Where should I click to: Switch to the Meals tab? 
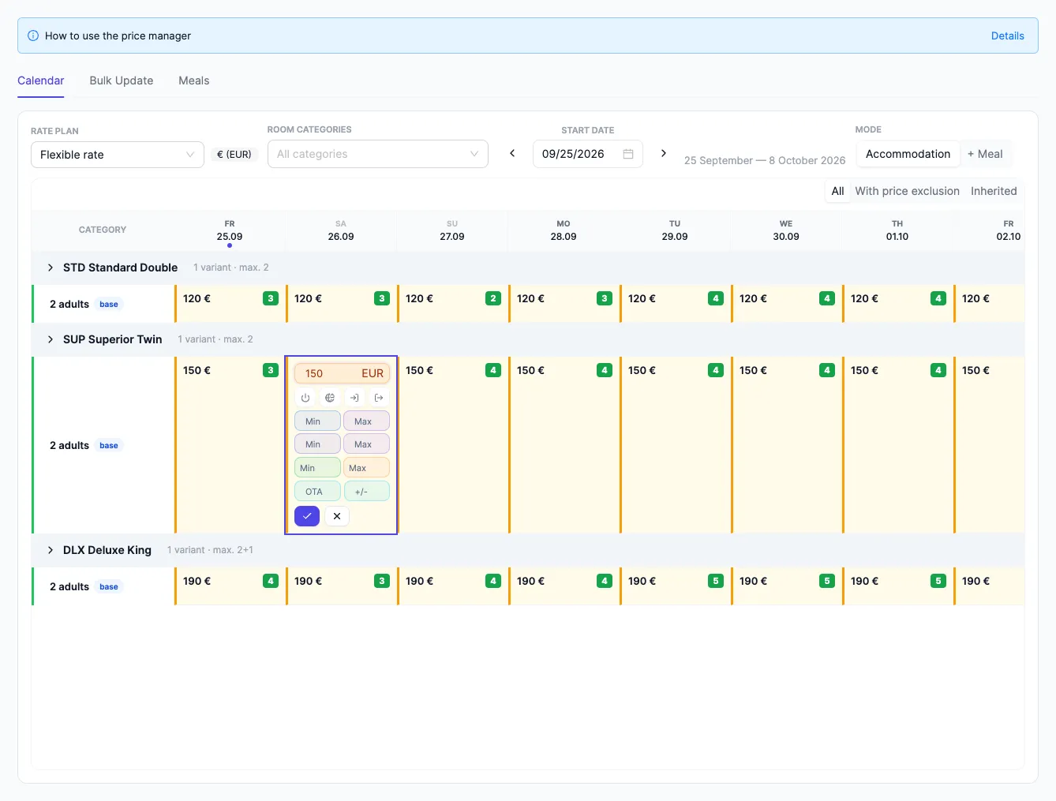[x=194, y=80]
